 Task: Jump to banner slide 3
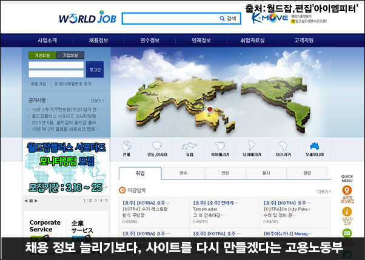coord(96,201)
